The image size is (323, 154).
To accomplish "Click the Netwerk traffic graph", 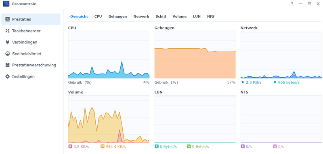I will [281, 55].
